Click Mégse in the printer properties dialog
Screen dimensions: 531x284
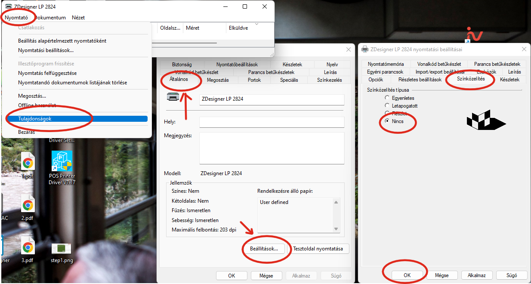tap(266, 276)
